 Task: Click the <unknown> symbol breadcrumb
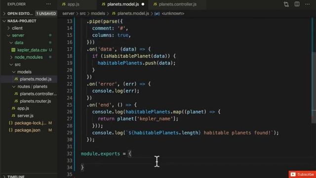(x=173, y=13)
